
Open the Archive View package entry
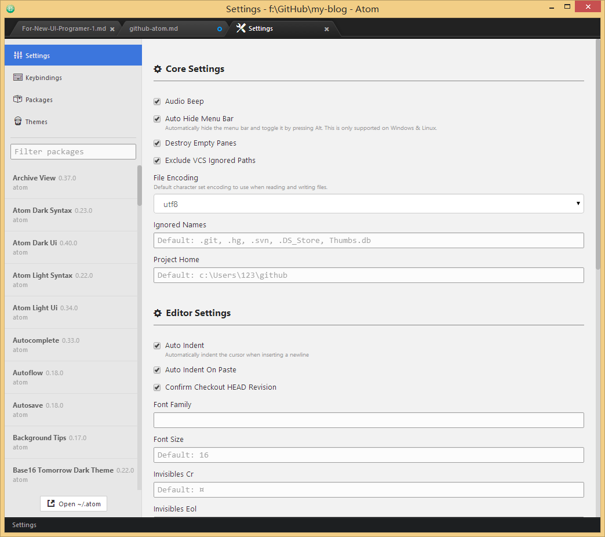tap(71, 182)
